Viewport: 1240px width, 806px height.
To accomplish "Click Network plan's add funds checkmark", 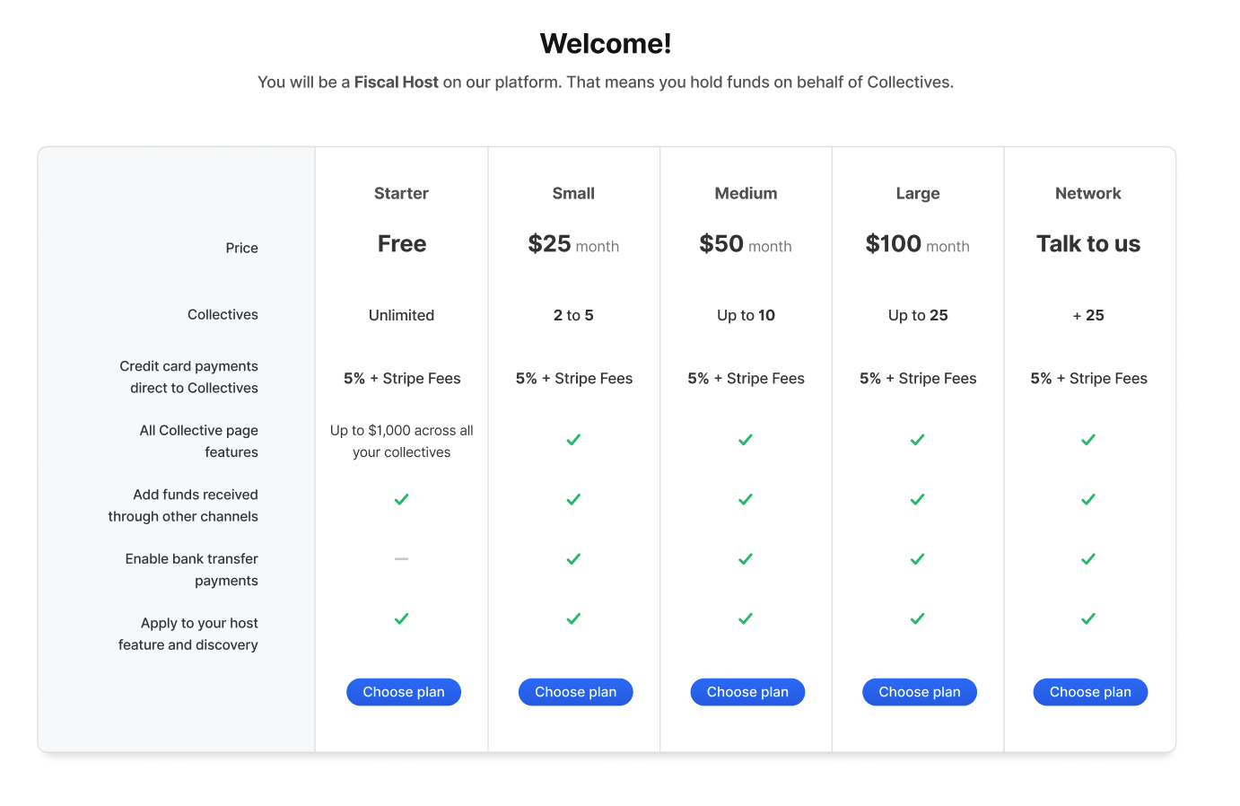I will (x=1088, y=499).
